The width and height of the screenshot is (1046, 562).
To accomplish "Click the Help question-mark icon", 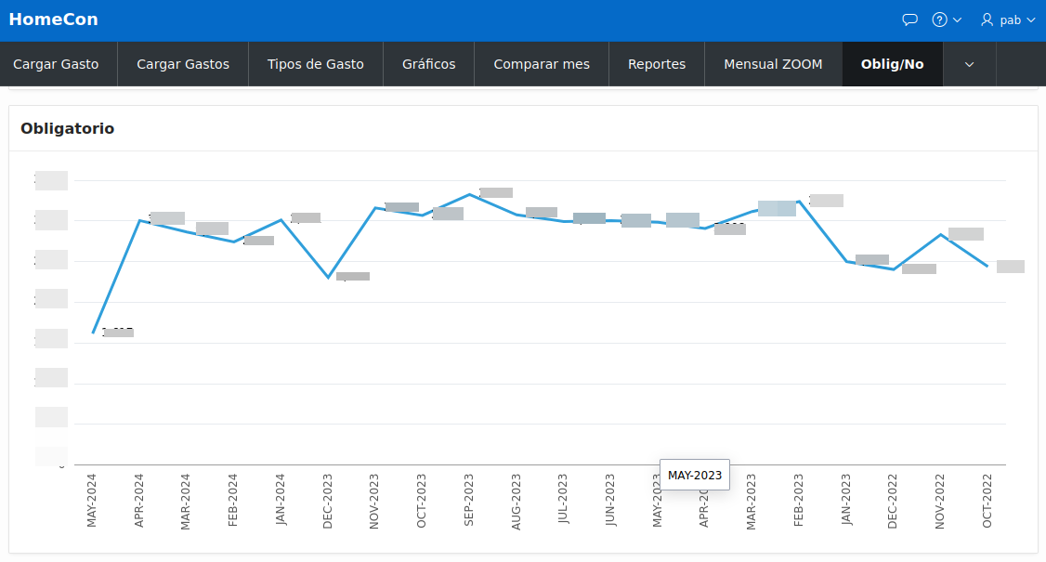I will coord(941,19).
